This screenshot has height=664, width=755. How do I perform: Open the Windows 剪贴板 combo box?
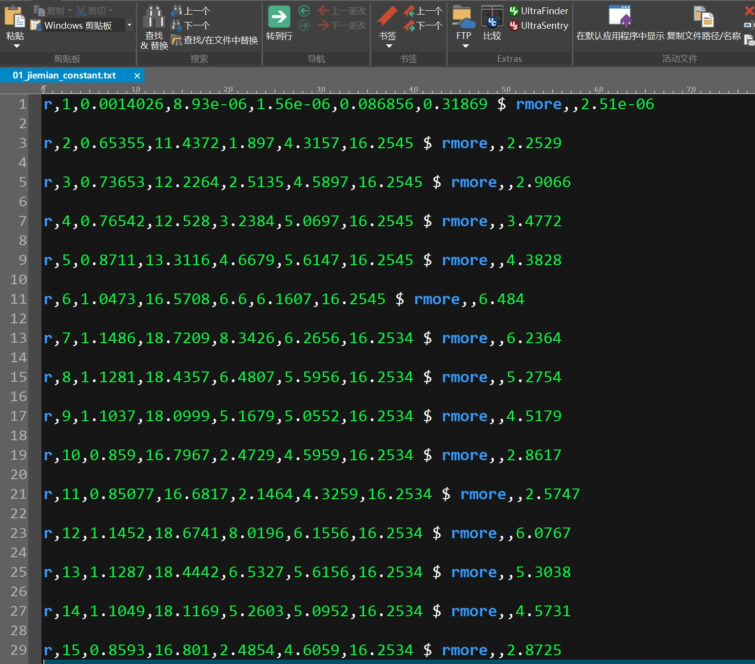pos(129,25)
